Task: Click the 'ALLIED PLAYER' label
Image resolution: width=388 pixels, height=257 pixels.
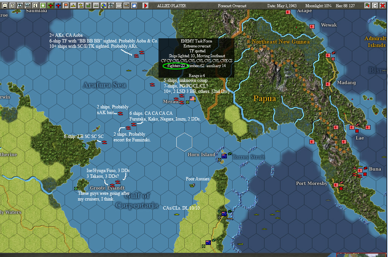Action: tap(171, 6)
